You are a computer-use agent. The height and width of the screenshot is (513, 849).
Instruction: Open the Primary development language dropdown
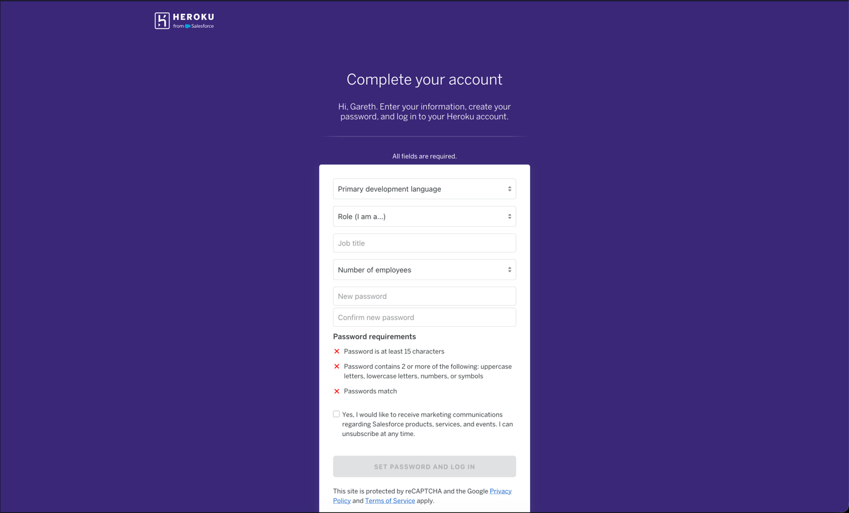[x=424, y=189]
